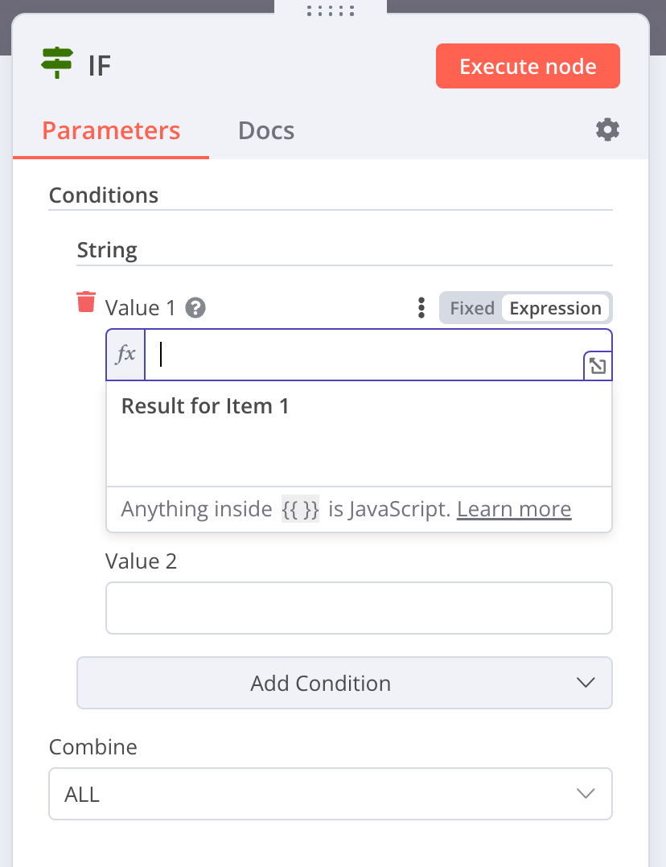Click the Value 1 help question mark
The width and height of the screenshot is (666, 867).
(x=195, y=308)
